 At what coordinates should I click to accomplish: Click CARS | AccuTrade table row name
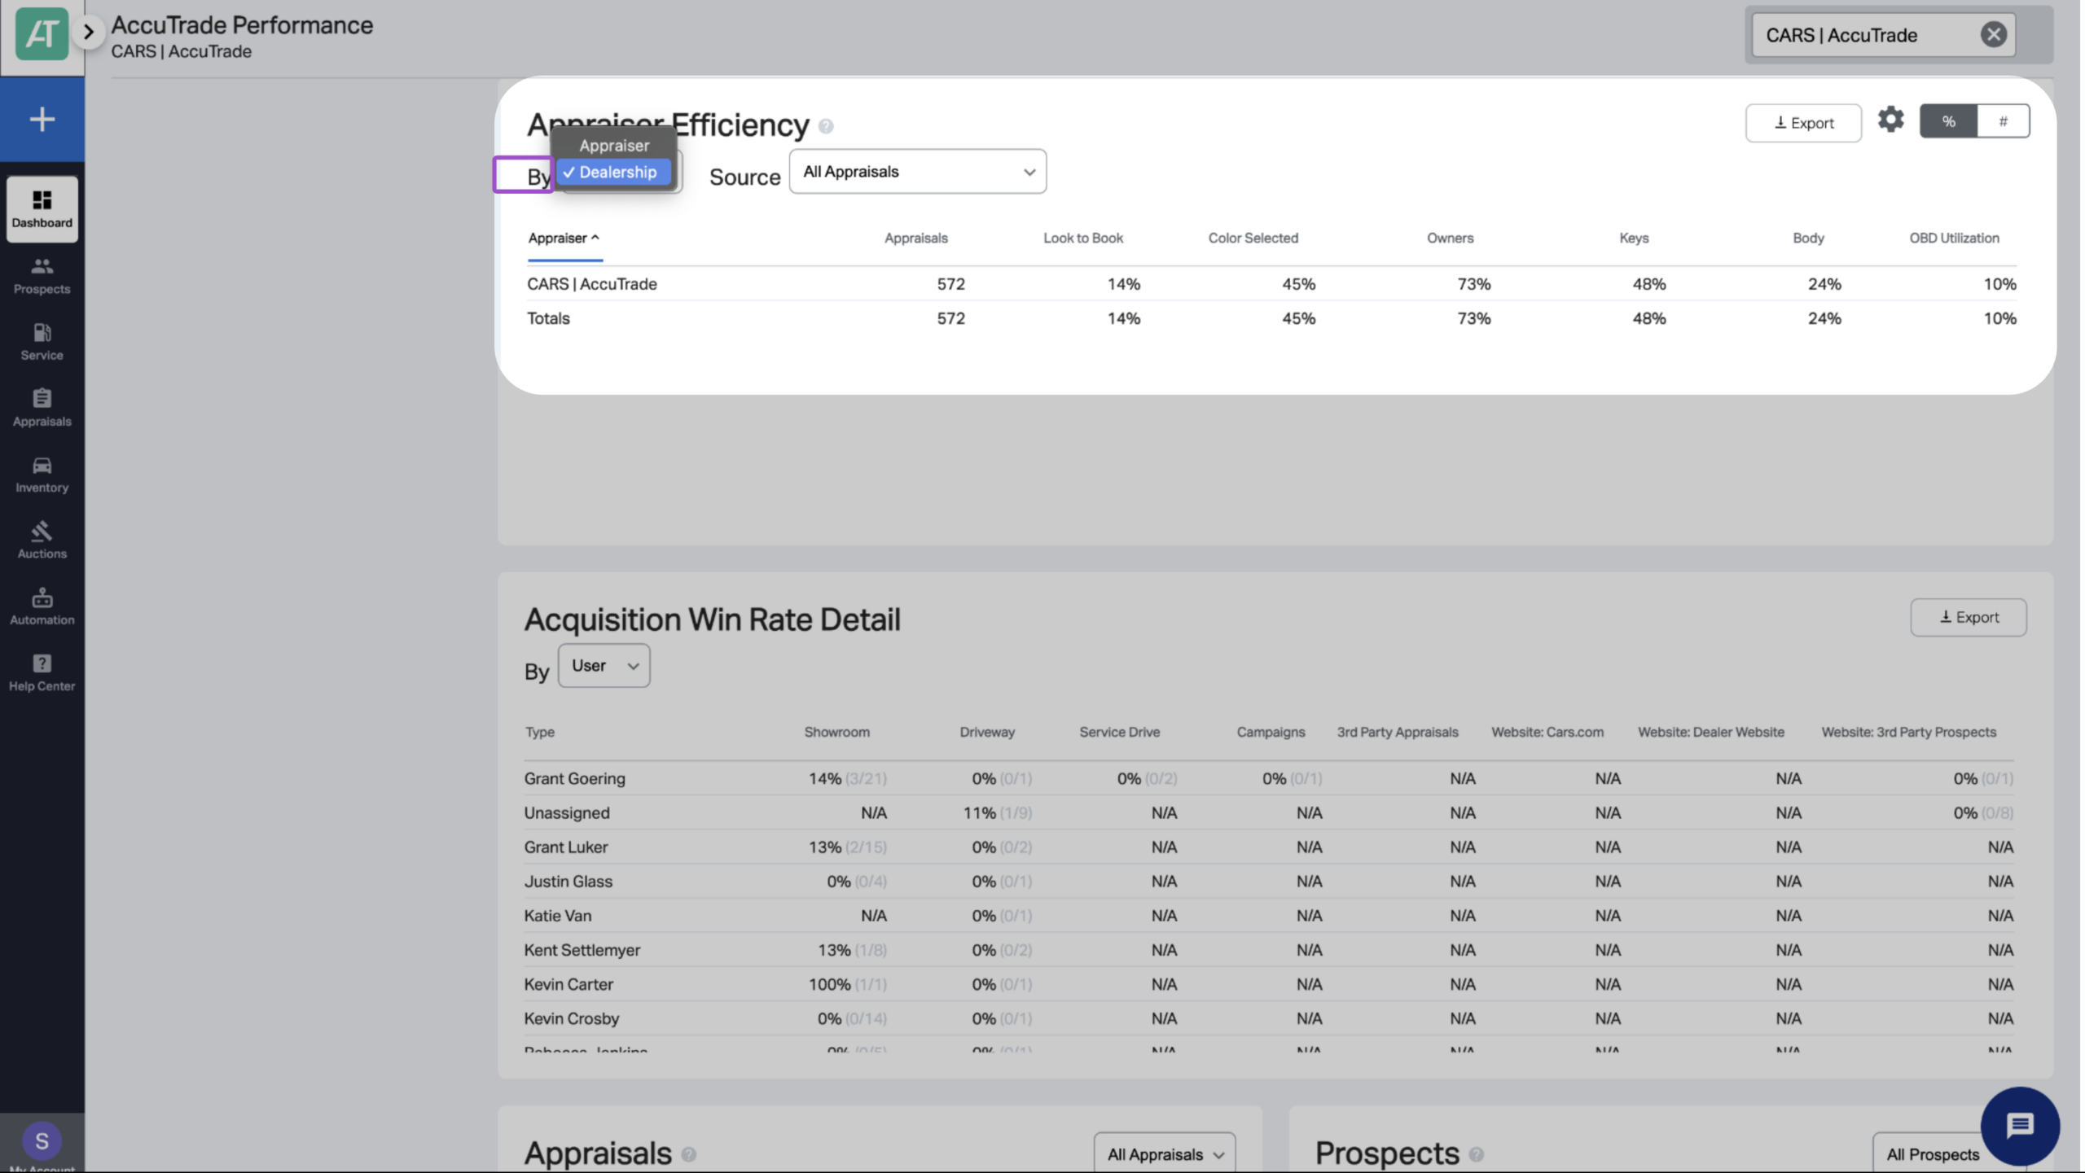click(591, 284)
